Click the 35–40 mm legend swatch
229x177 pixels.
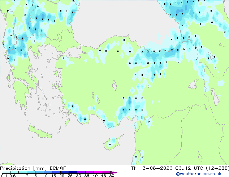click(89, 172)
